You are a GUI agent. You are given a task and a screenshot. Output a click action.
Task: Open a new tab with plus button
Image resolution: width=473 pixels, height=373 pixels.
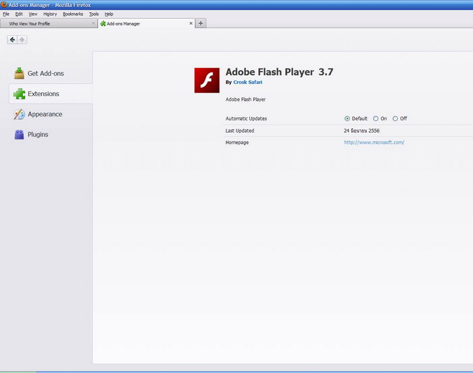click(x=201, y=23)
